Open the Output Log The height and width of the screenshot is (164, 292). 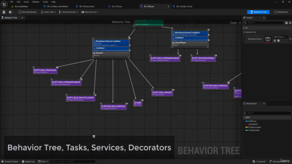point(28,162)
